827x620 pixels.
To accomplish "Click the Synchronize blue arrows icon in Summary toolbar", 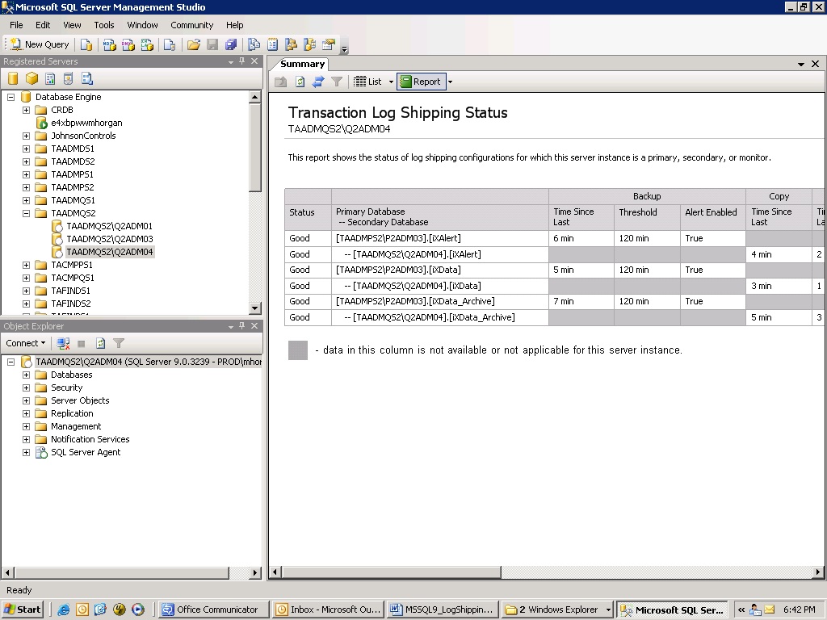I will [x=318, y=82].
